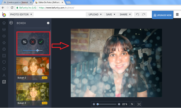This screenshot has width=181, height=108.
Task: Open the Effects star icon in sidebar
Action: [x=4, y=43]
